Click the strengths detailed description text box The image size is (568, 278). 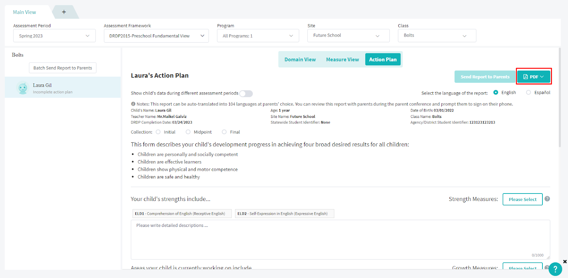[340, 239]
